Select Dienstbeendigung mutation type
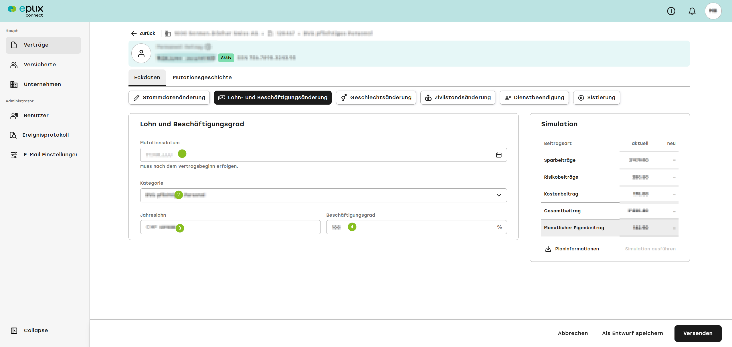Image resolution: width=732 pixels, height=347 pixels. (534, 98)
